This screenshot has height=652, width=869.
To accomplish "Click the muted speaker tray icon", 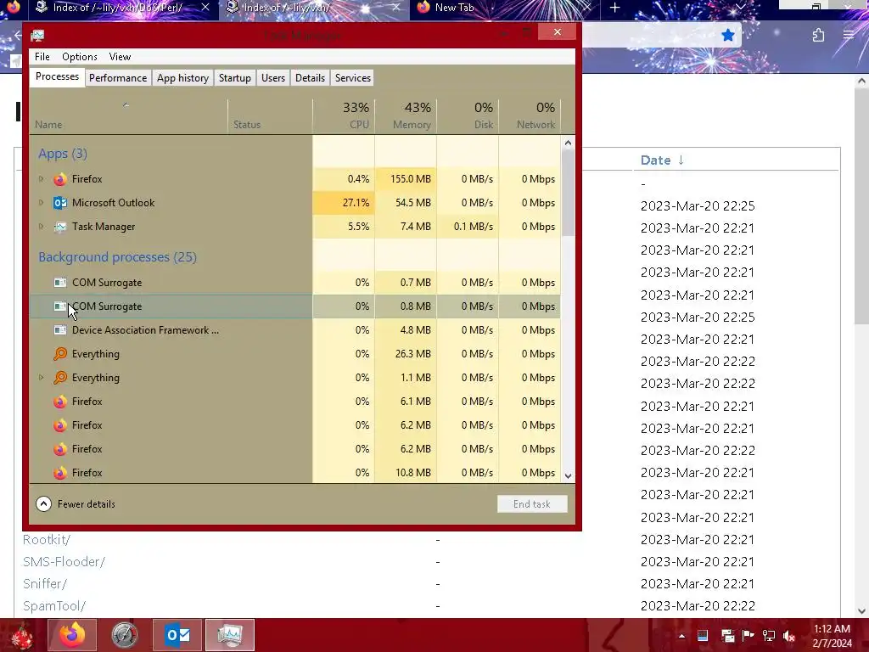I will (789, 636).
